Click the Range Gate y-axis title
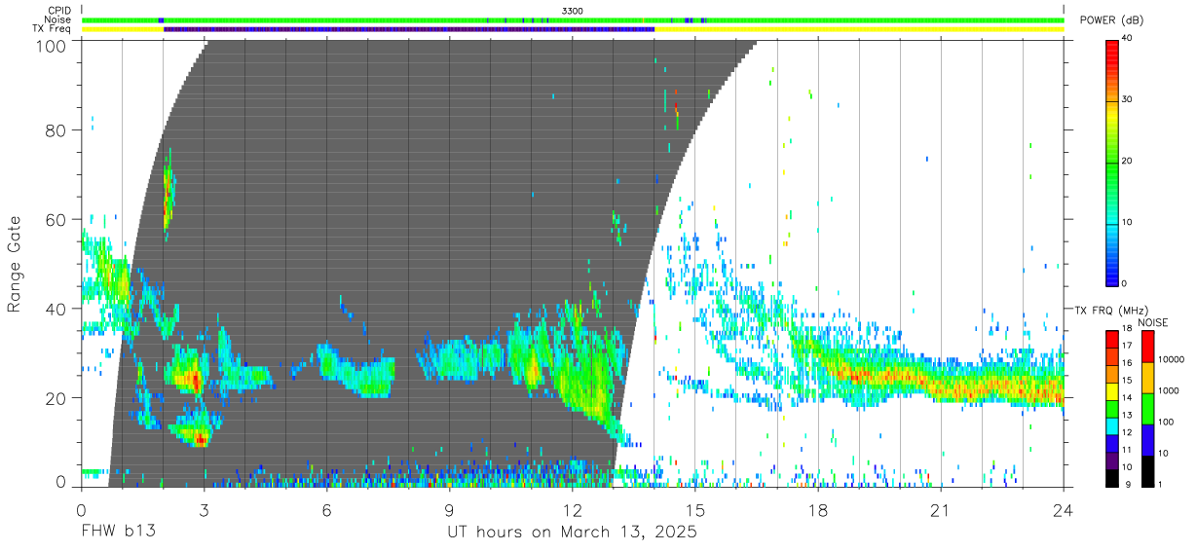This screenshot has height=552, width=1196. coord(15,264)
